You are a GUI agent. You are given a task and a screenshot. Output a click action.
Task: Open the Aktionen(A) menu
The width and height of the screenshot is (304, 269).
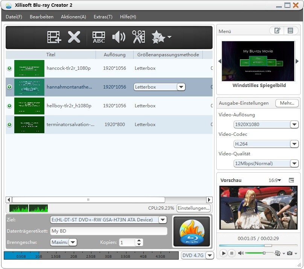tap(73, 17)
